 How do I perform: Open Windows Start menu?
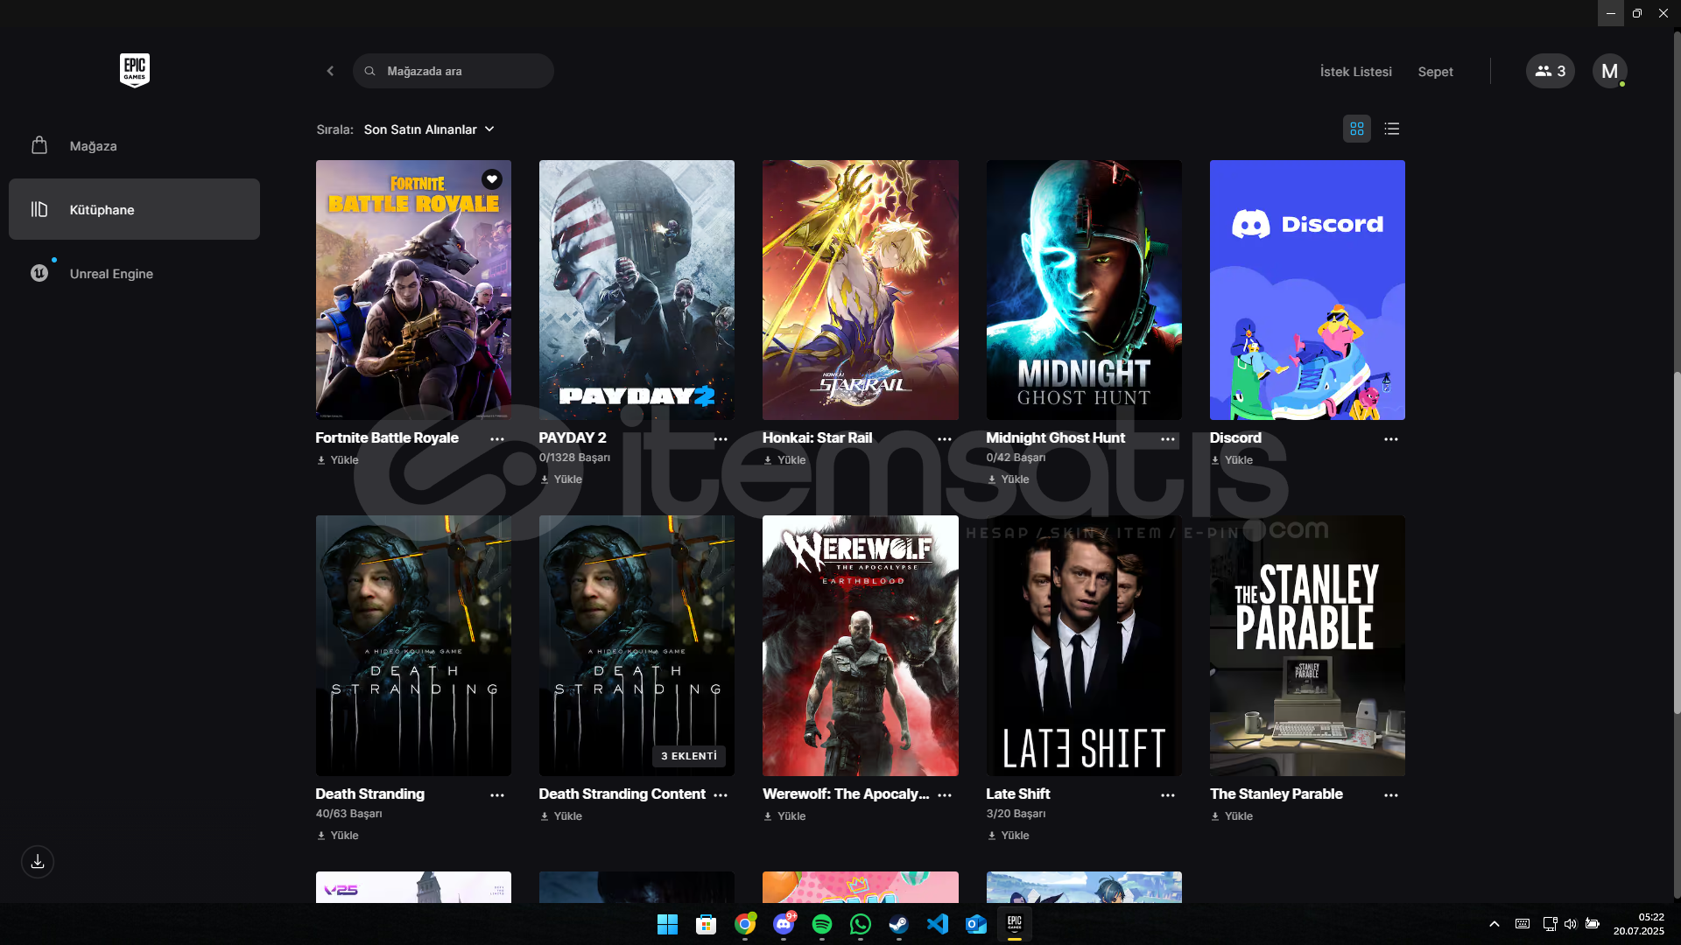(667, 924)
